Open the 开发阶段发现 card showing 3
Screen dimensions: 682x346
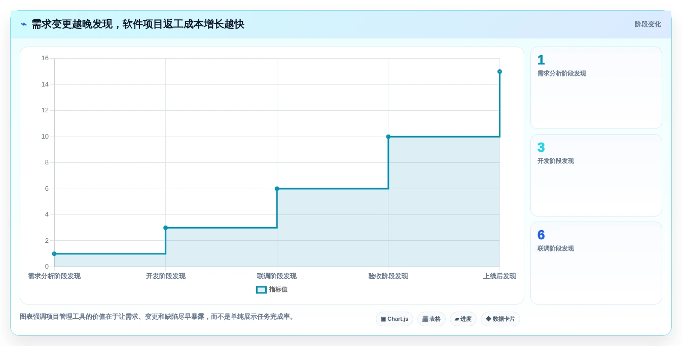[x=596, y=176]
